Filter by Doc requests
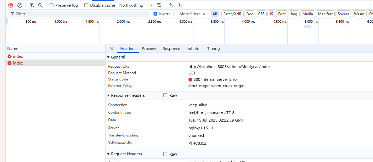373x162 pixels. point(250,14)
